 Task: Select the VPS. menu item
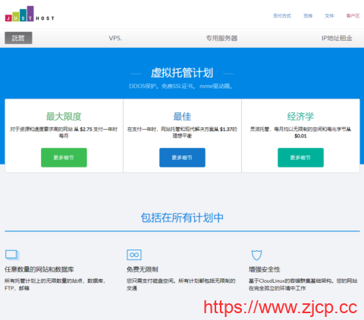[115, 38]
